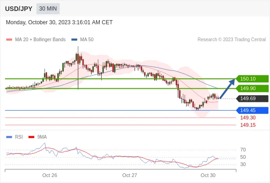270x183 pixels.
Task: Click the 'MA 50' legend label
Action: pyautogui.click(x=87, y=40)
